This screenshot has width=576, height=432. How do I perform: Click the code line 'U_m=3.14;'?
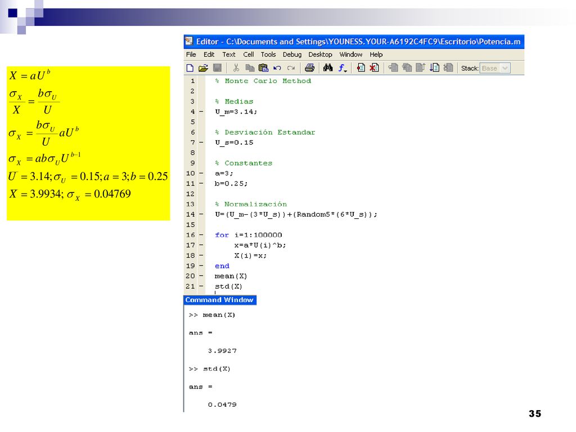(x=236, y=112)
